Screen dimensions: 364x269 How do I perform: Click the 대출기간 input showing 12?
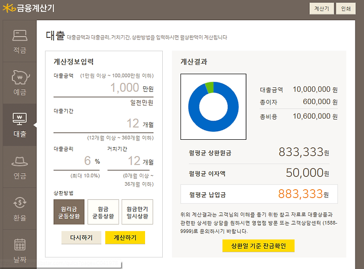click(x=103, y=124)
